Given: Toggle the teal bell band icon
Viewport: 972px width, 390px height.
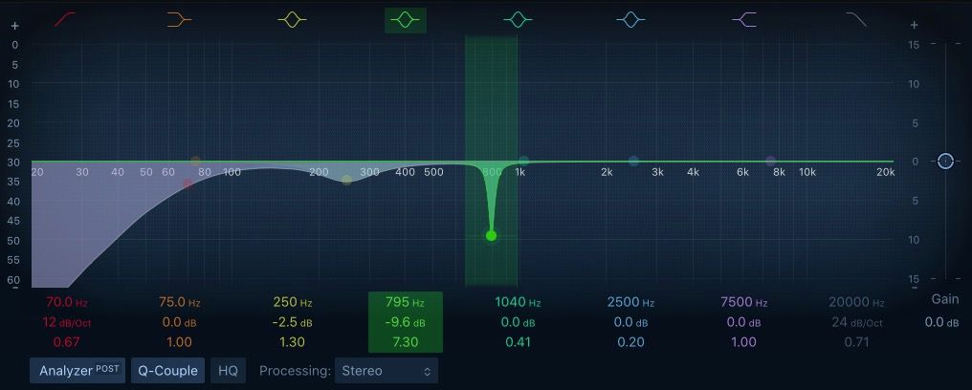Looking at the screenshot, I should point(519,20).
